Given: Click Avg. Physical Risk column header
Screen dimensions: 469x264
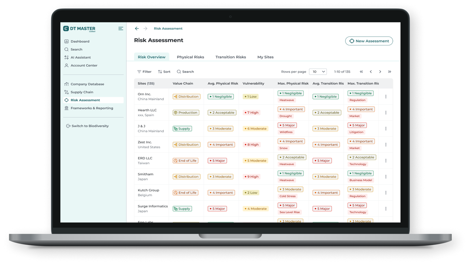Looking at the screenshot, I should [x=223, y=84].
